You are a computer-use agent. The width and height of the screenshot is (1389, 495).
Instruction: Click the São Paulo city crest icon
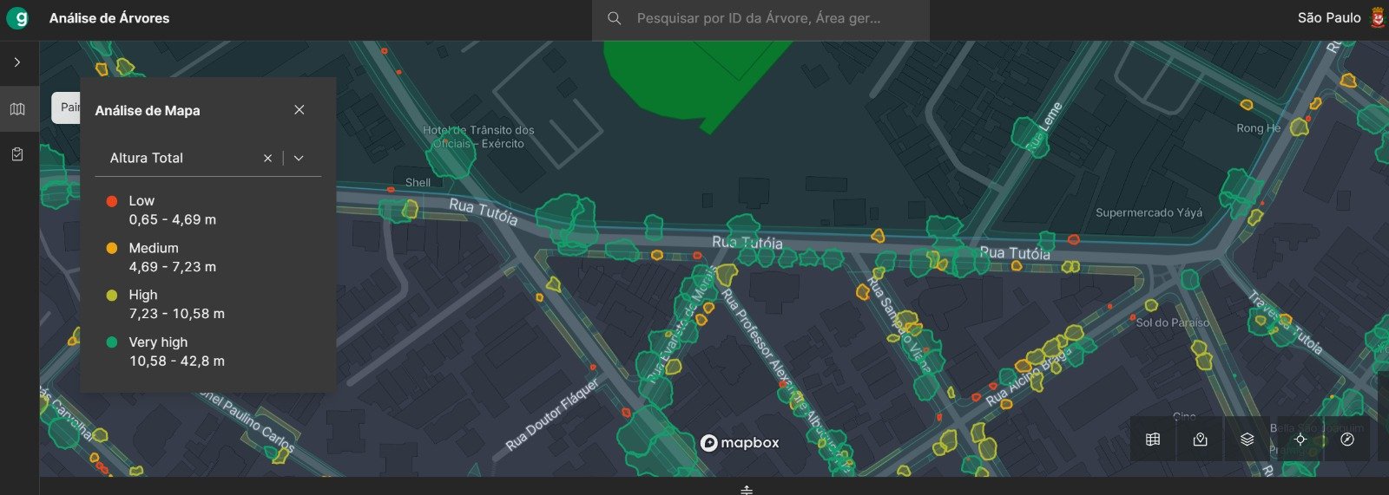(x=1377, y=17)
